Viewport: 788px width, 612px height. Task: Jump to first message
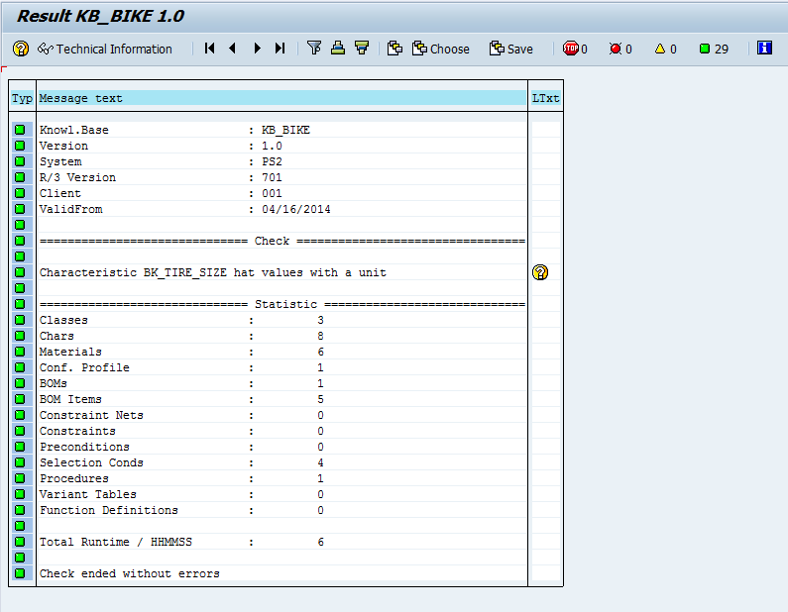click(x=209, y=49)
